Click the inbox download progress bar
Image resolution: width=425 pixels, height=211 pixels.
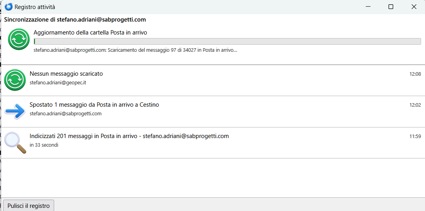(x=227, y=42)
